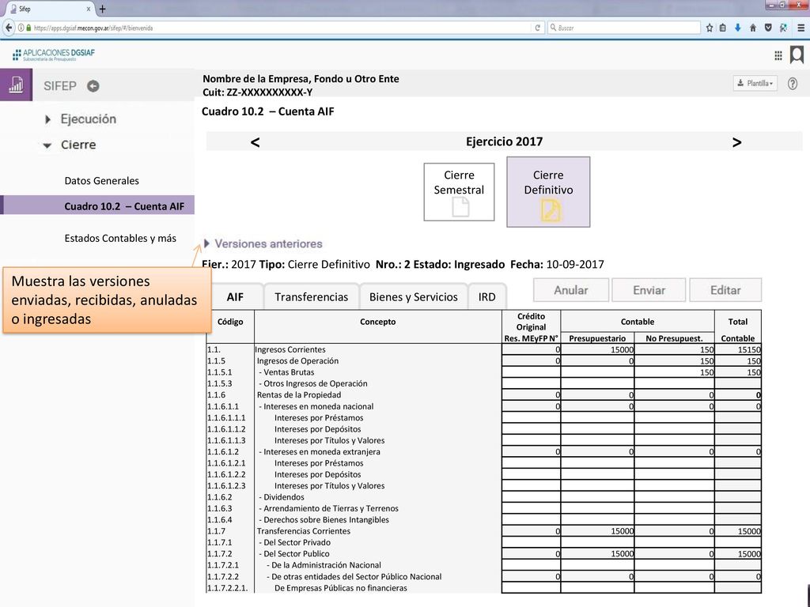Click the Sifep browser tab
The image size is (810, 607).
51,9
